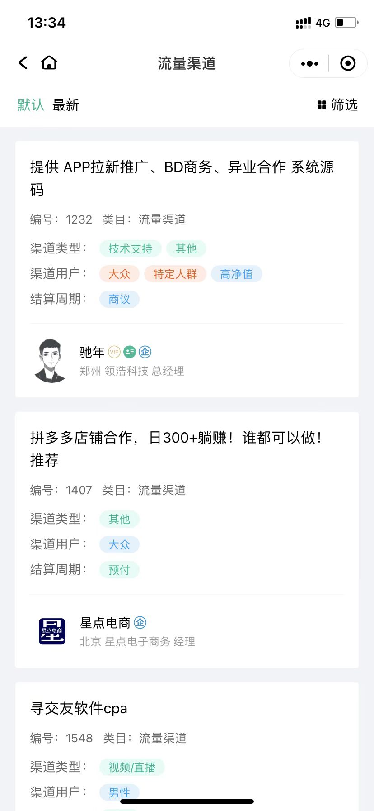
Task: Tap the back arrow icon
Action: pyautogui.click(x=23, y=63)
